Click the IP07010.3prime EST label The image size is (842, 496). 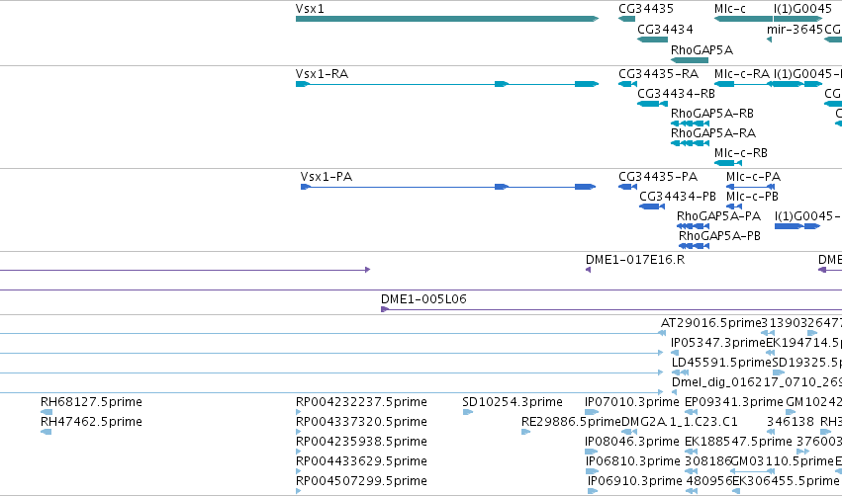pos(632,401)
